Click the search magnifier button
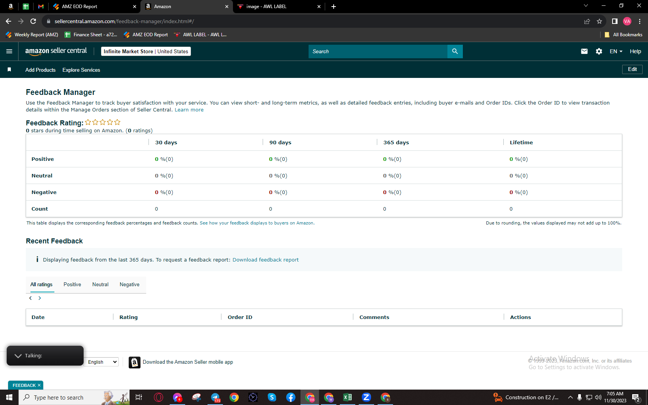This screenshot has width=648, height=405. (455, 51)
